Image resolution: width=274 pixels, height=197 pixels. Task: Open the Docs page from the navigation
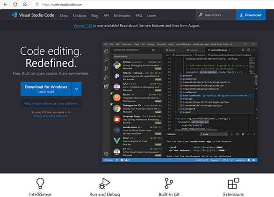(64, 15)
